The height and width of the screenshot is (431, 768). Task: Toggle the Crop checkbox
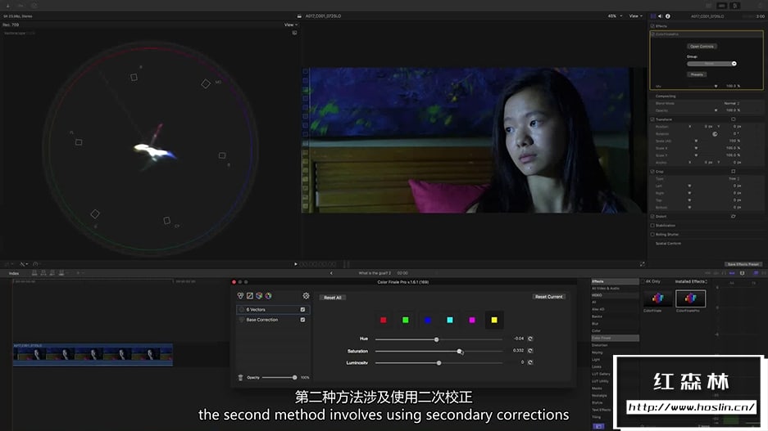[652, 172]
